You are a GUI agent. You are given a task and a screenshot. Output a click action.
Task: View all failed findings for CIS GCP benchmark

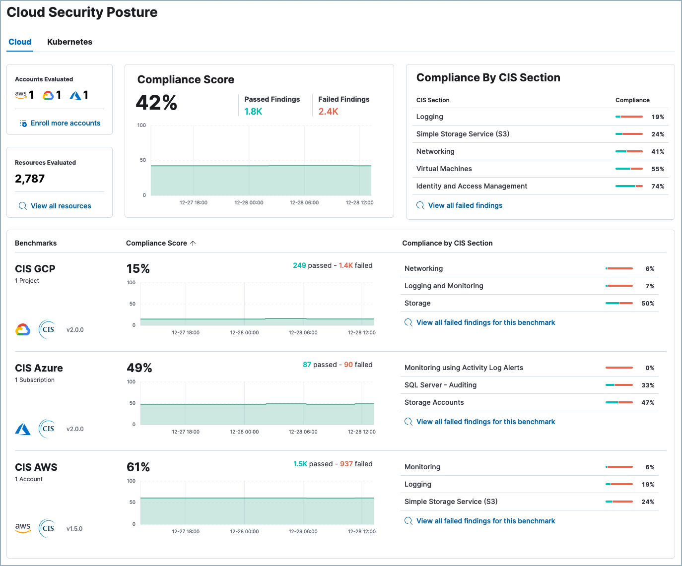click(485, 322)
